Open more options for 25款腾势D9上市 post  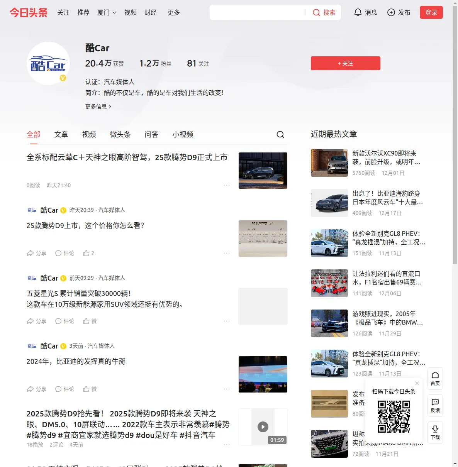point(227,253)
